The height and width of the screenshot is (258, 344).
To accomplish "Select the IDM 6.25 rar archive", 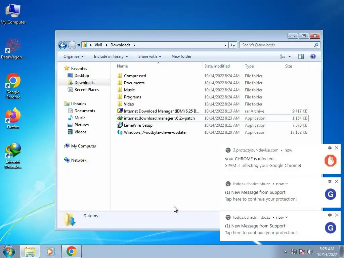I will (x=212, y=111).
